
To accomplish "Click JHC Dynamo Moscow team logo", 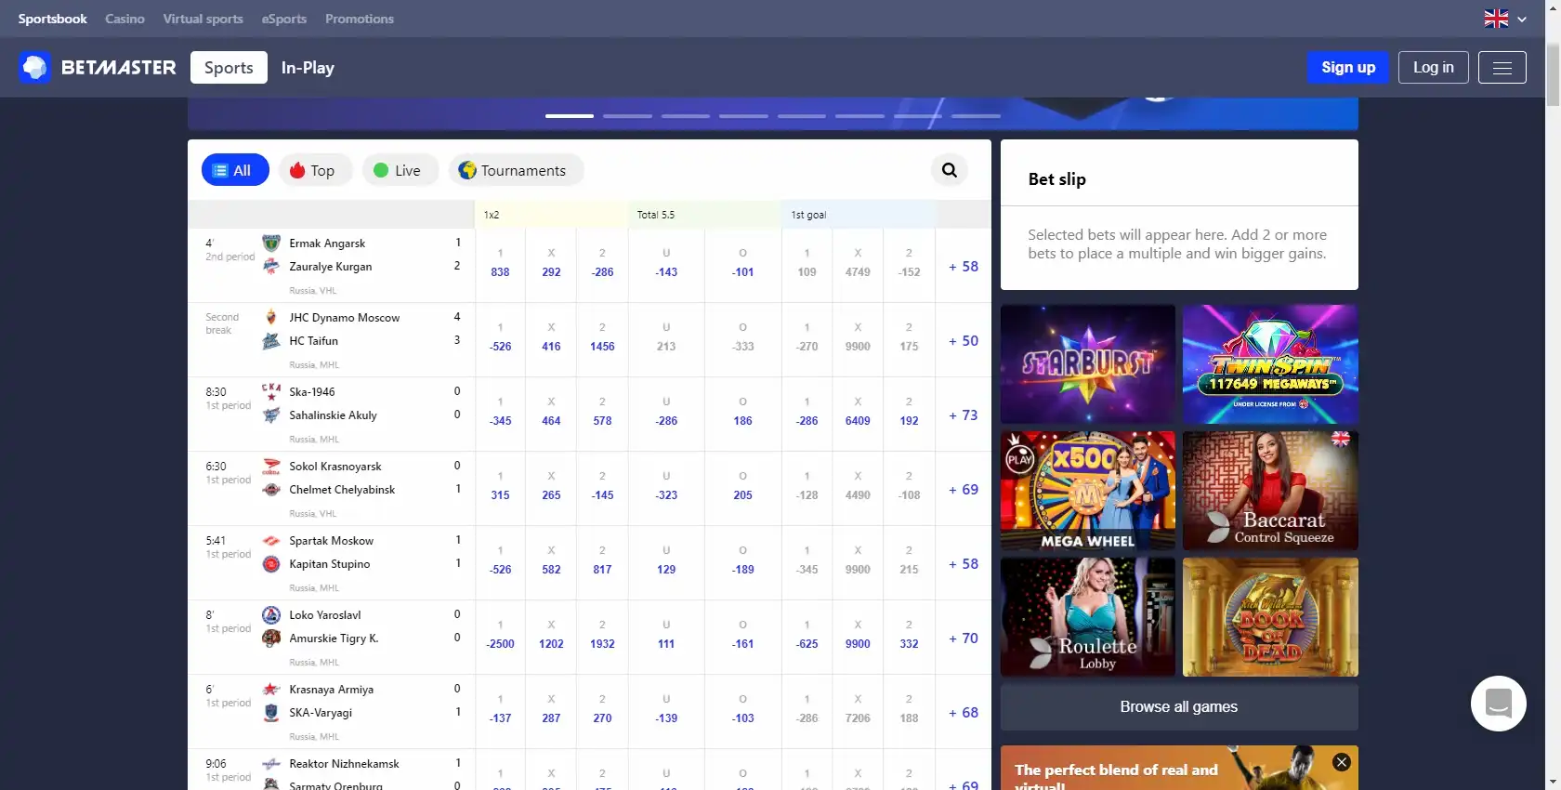I will point(271,317).
